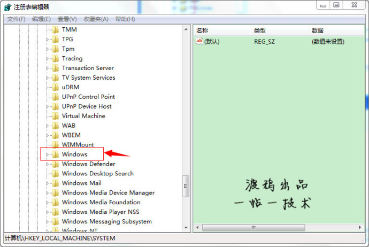369x247 pixels.
Task: Click the Windows Defender folder icon
Action: point(55,164)
